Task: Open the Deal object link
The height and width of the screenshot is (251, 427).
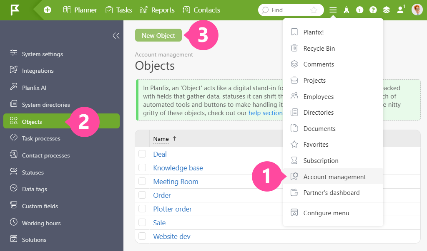Action: point(160,154)
